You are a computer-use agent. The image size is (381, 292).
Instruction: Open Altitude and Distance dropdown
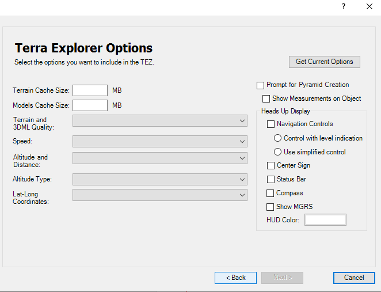point(160,158)
